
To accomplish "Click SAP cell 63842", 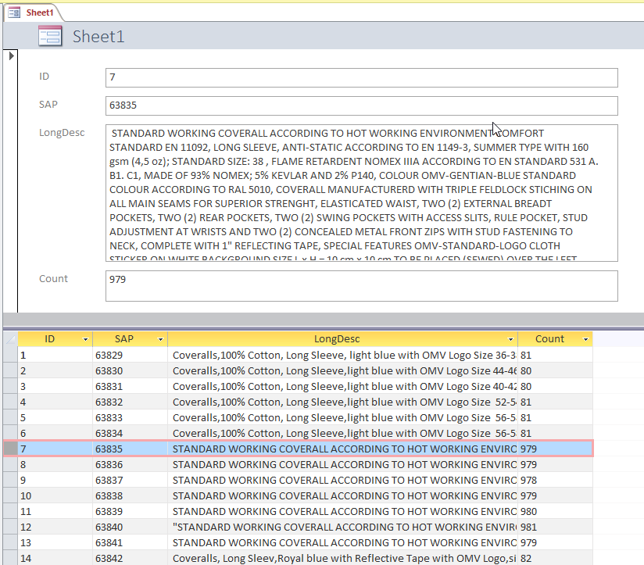I will coord(131,558).
